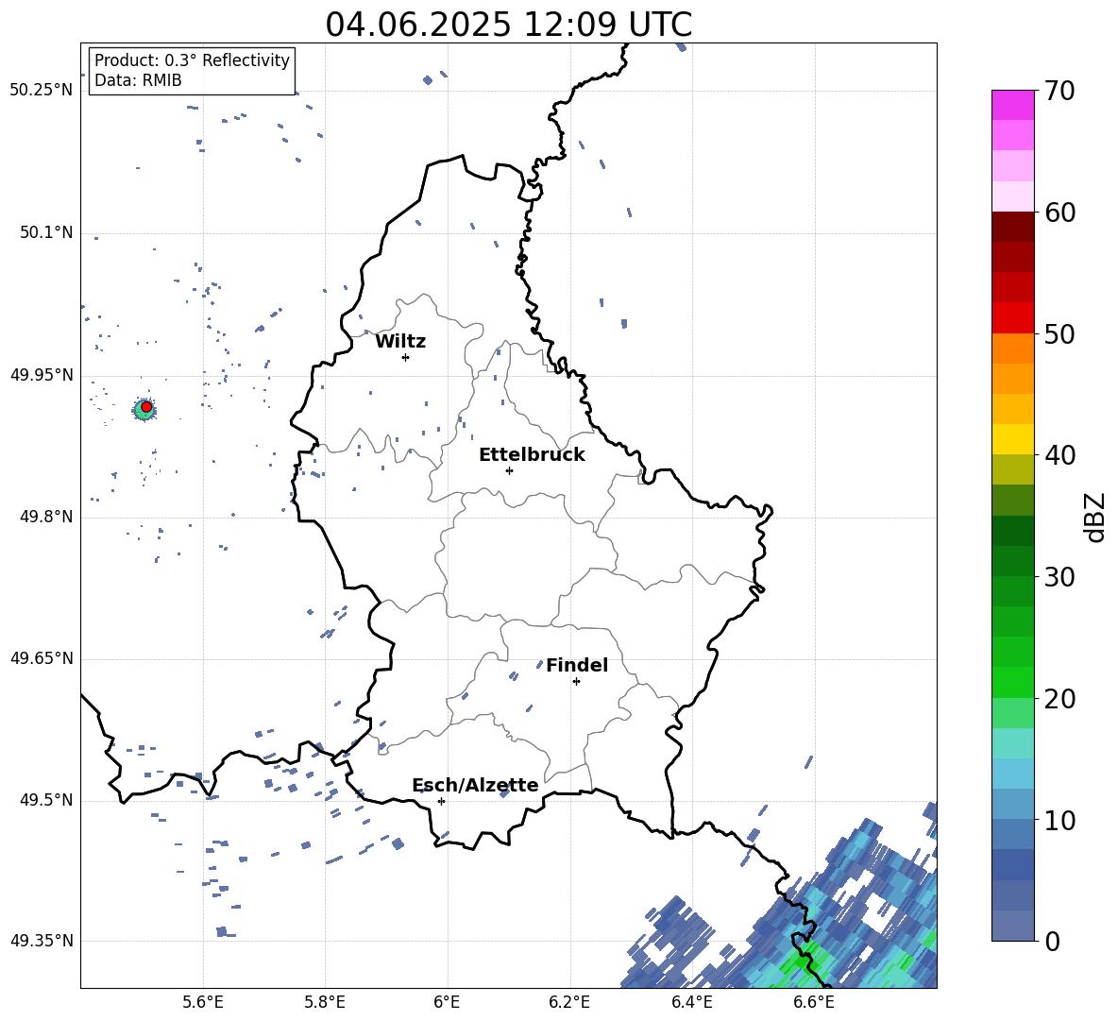This screenshot has width=1118, height=1021.
Task: Click the 70 colorbar tick label
Action: pyautogui.click(x=1059, y=92)
